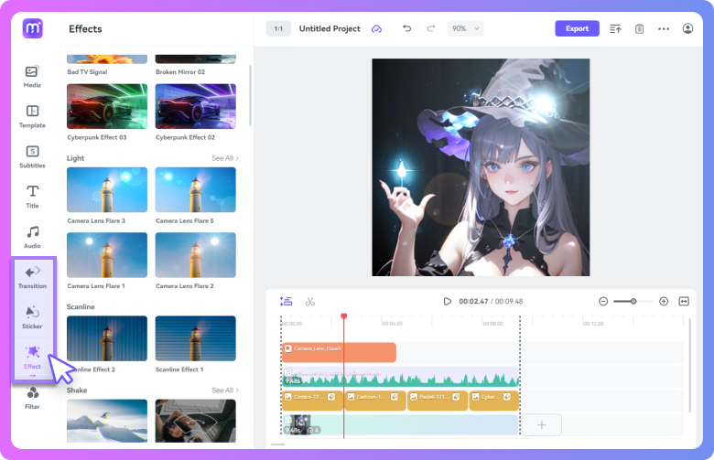This screenshot has height=460, width=714.
Task: Click the Export button
Action: (x=577, y=28)
